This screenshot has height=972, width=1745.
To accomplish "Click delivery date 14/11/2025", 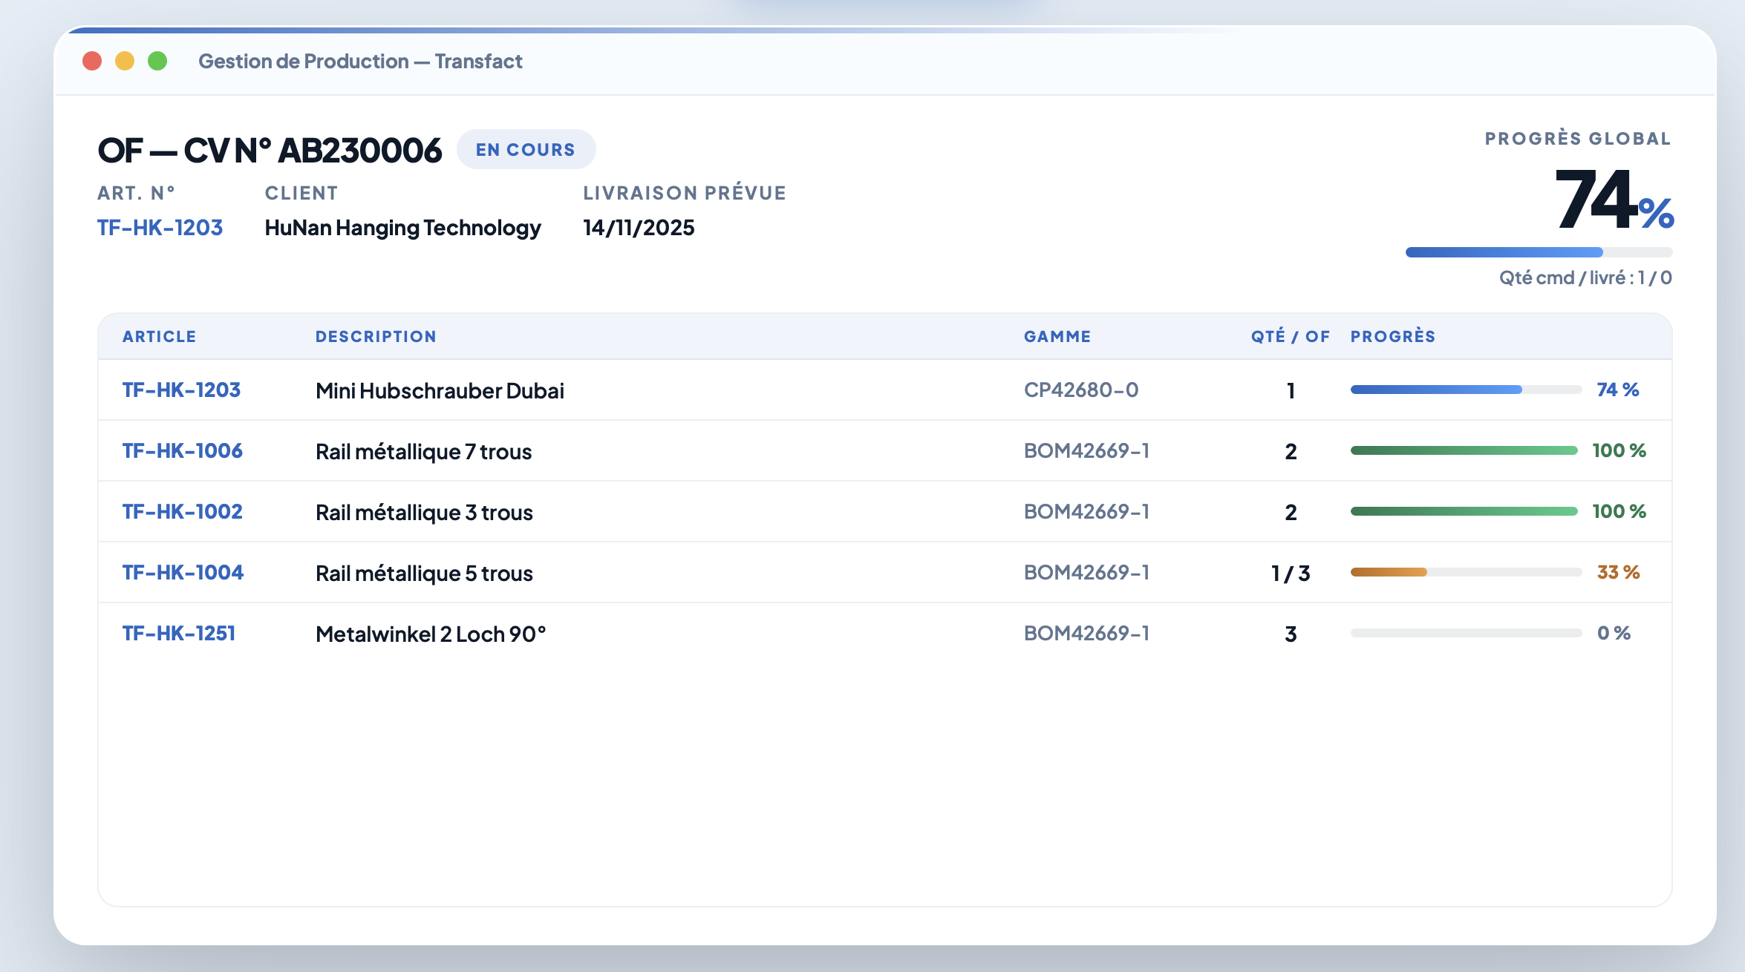I will [x=639, y=227].
